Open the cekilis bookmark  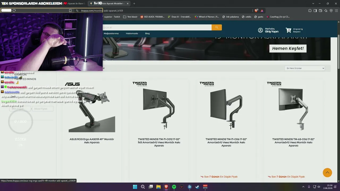[246, 17]
